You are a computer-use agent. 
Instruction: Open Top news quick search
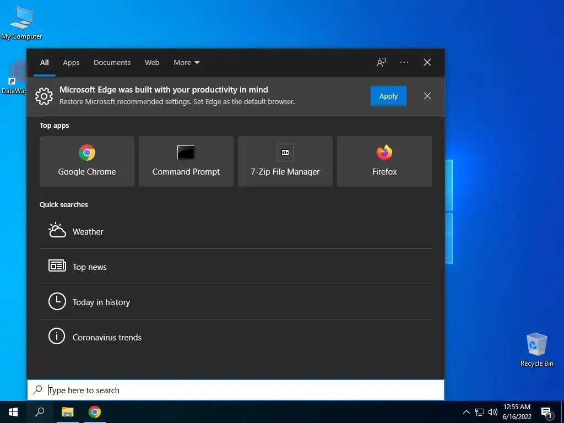click(236, 267)
